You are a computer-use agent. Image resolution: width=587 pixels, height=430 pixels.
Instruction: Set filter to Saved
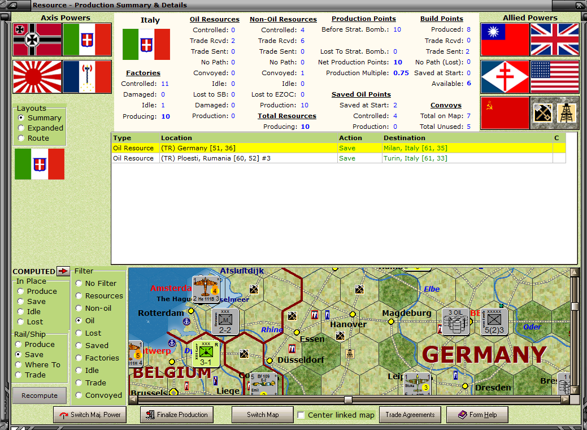point(92,345)
